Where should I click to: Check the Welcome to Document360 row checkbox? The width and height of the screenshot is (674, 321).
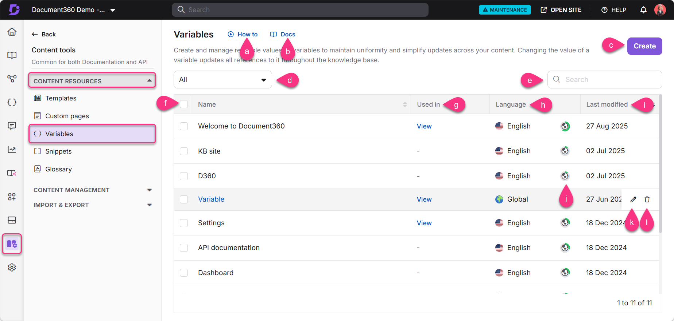click(184, 126)
